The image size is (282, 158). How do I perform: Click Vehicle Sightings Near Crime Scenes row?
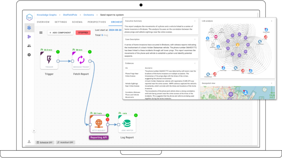161,85
